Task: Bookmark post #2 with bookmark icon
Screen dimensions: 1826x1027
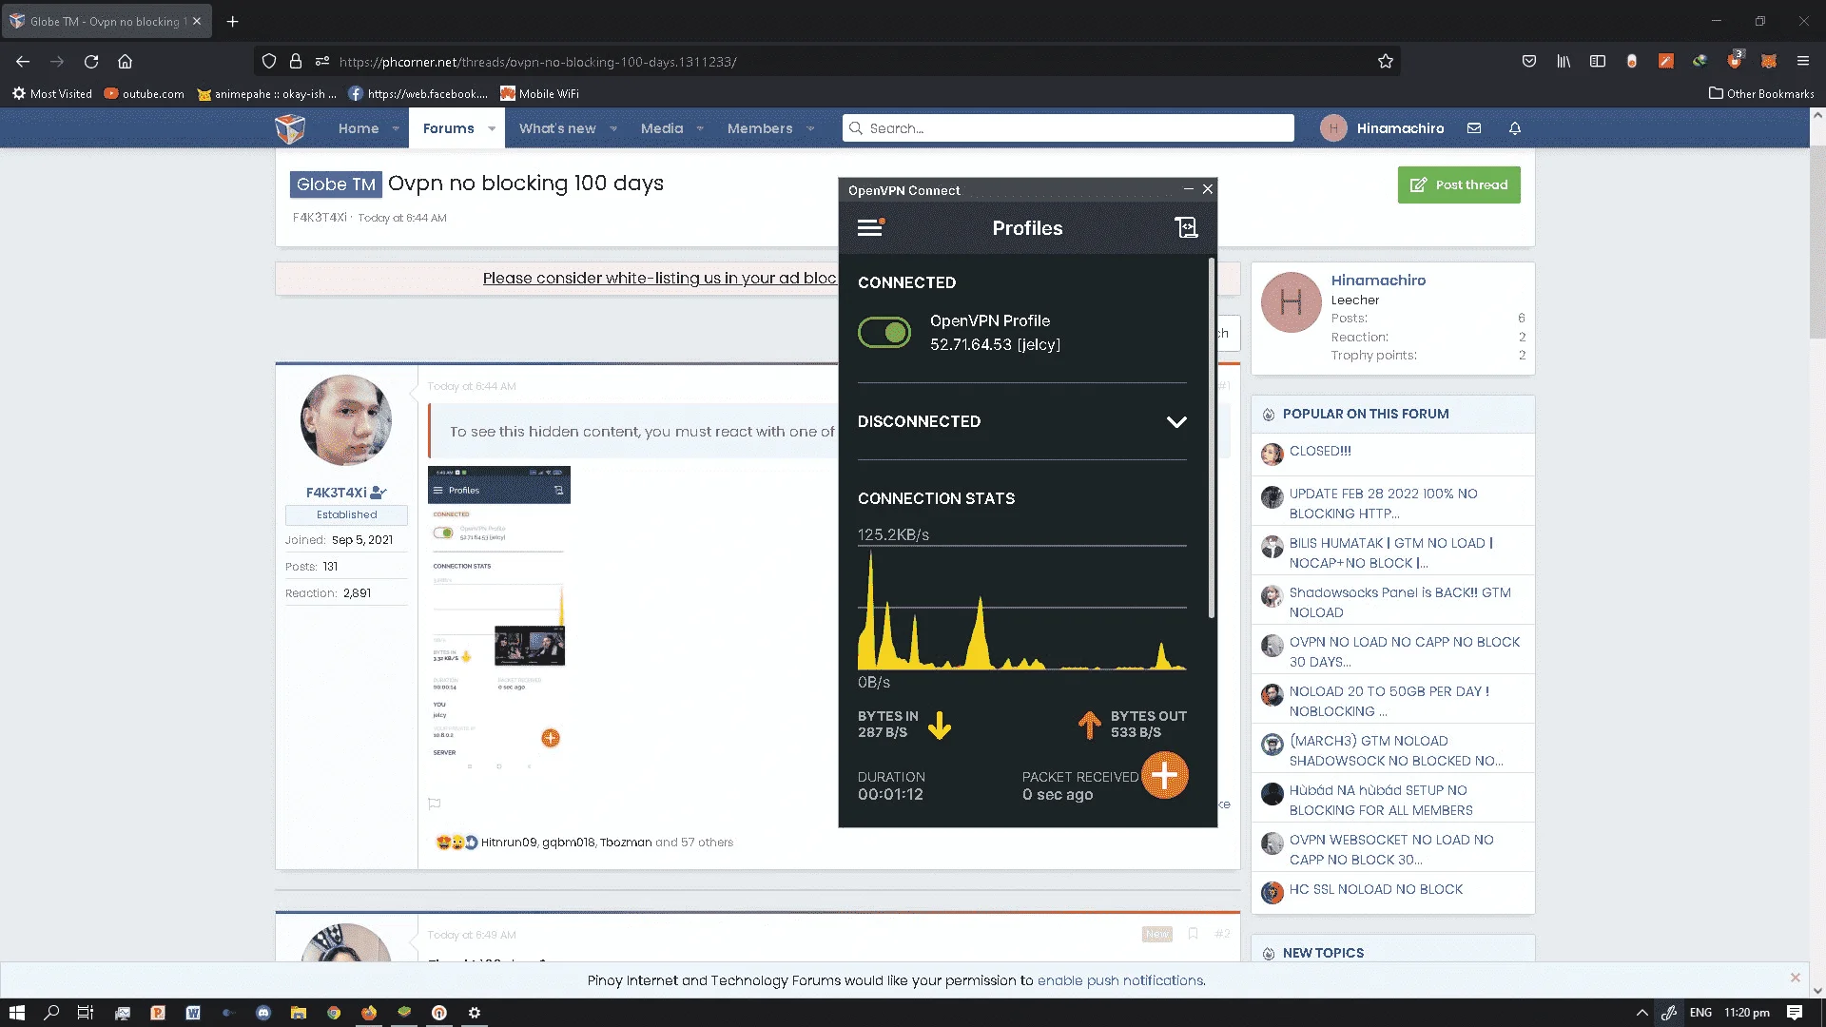Action: point(1193,934)
